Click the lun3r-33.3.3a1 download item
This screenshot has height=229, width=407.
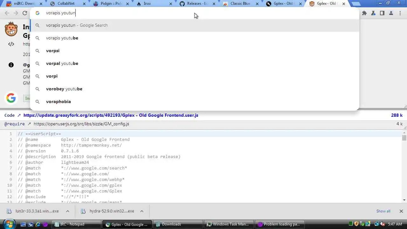(x=37, y=211)
